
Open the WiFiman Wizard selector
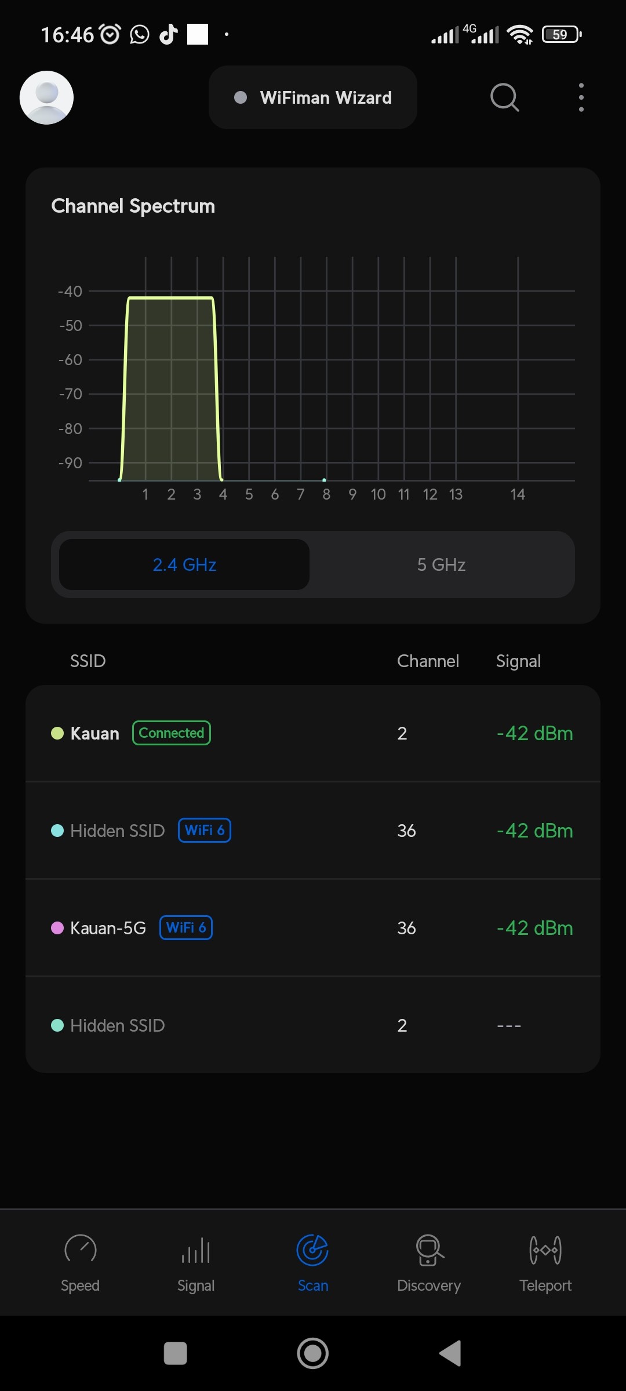[x=313, y=97]
